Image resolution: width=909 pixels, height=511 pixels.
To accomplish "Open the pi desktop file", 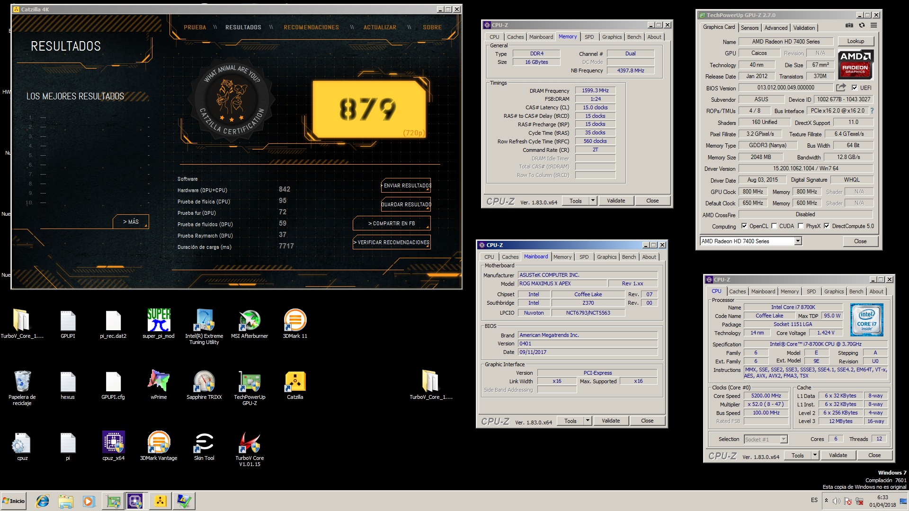I will pos(68,446).
